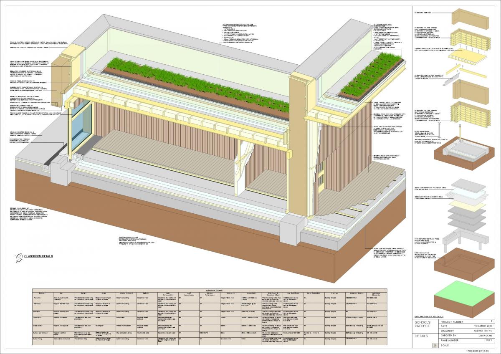The image size is (501, 354).
Task: Open the EXPLANATION OF ASSEMBLY link
Action: 429,316
